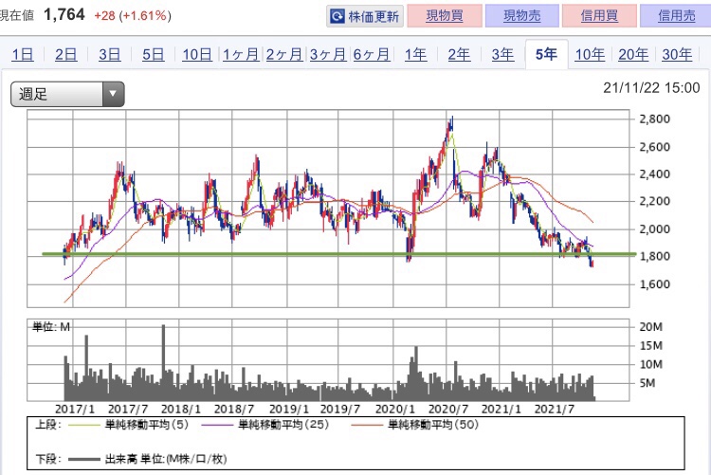Image resolution: width=711 pixels, height=475 pixels.
Task: Click the 株価更新 button label
Action: 374,17
